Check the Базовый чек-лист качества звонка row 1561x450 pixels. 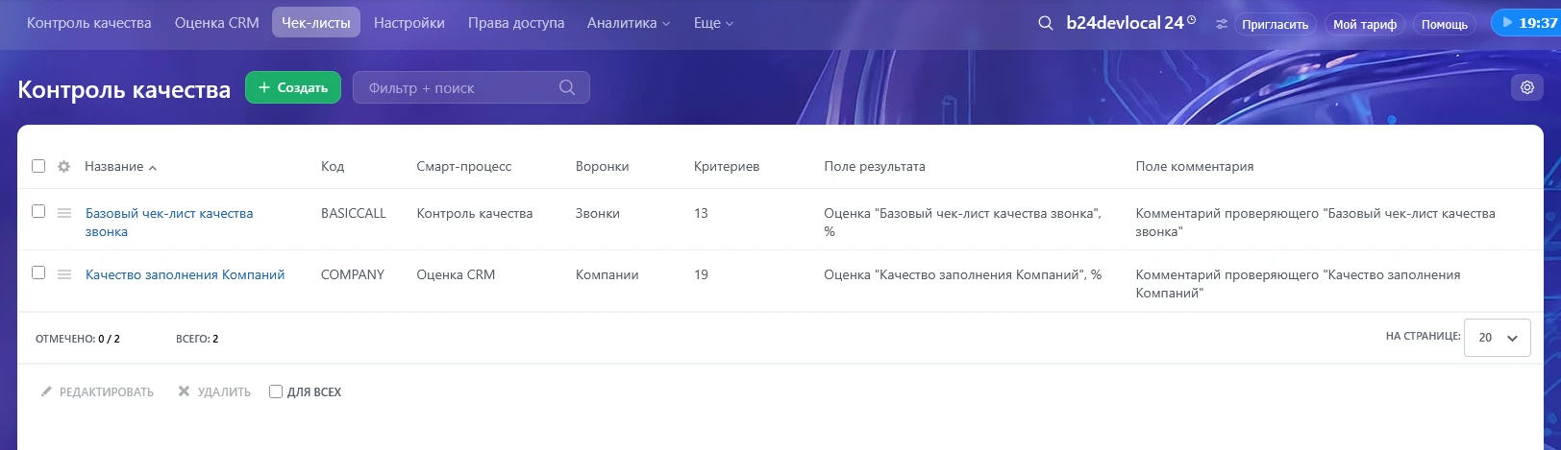(38, 211)
